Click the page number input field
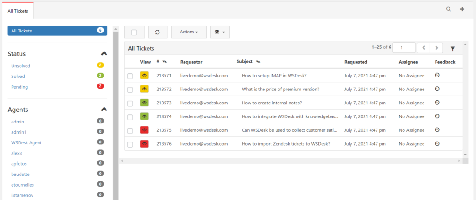The height and width of the screenshot is (200, 476). click(x=404, y=48)
